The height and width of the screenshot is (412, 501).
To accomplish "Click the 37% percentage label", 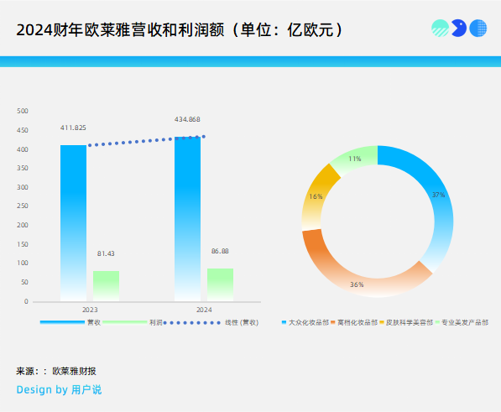I will coord(438,195).
